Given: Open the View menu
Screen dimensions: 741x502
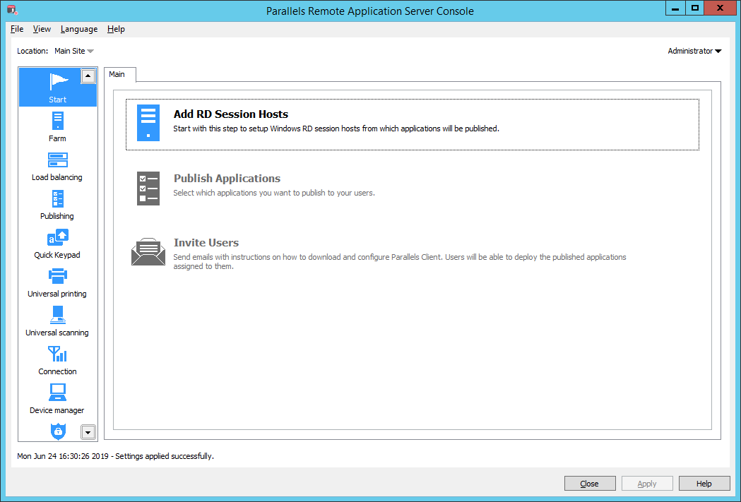Looking at the screenshot, I should coord(42,29).
